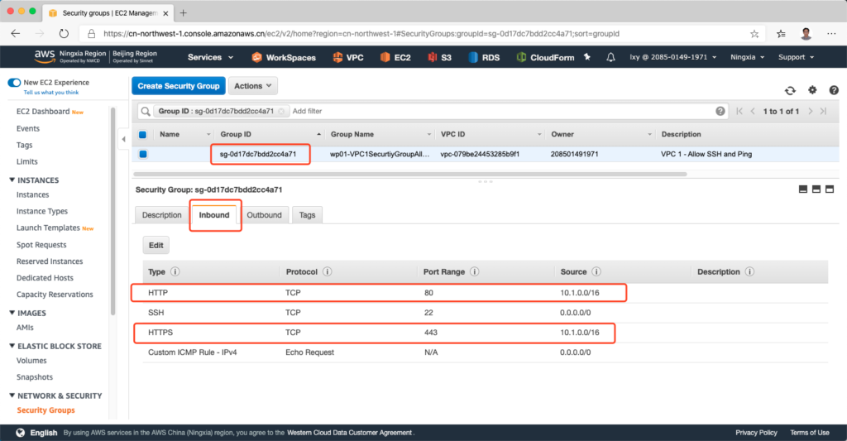
Task: Click the help question mark icon
Action: (833, 90)
